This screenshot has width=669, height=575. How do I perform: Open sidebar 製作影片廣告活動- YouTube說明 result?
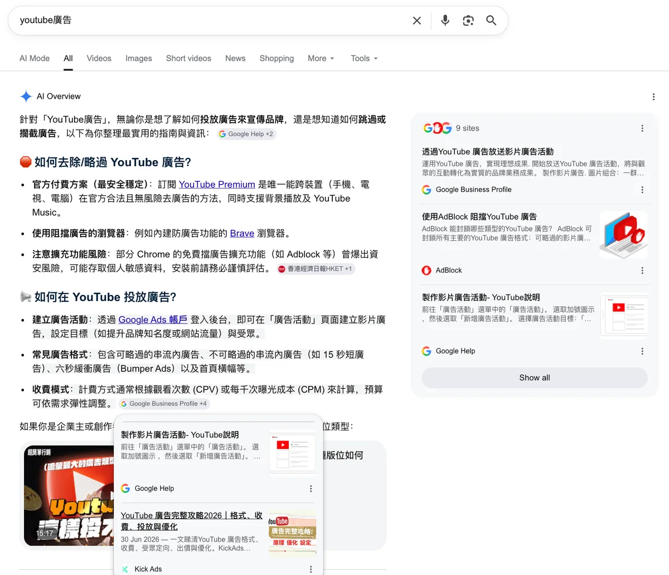481,298
